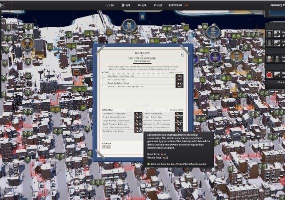Image resolution: width=285 pixels, height=200 pixels.
Task: Choose Gasoline Subsidies in available laws
Action: (x=118, y=114)
